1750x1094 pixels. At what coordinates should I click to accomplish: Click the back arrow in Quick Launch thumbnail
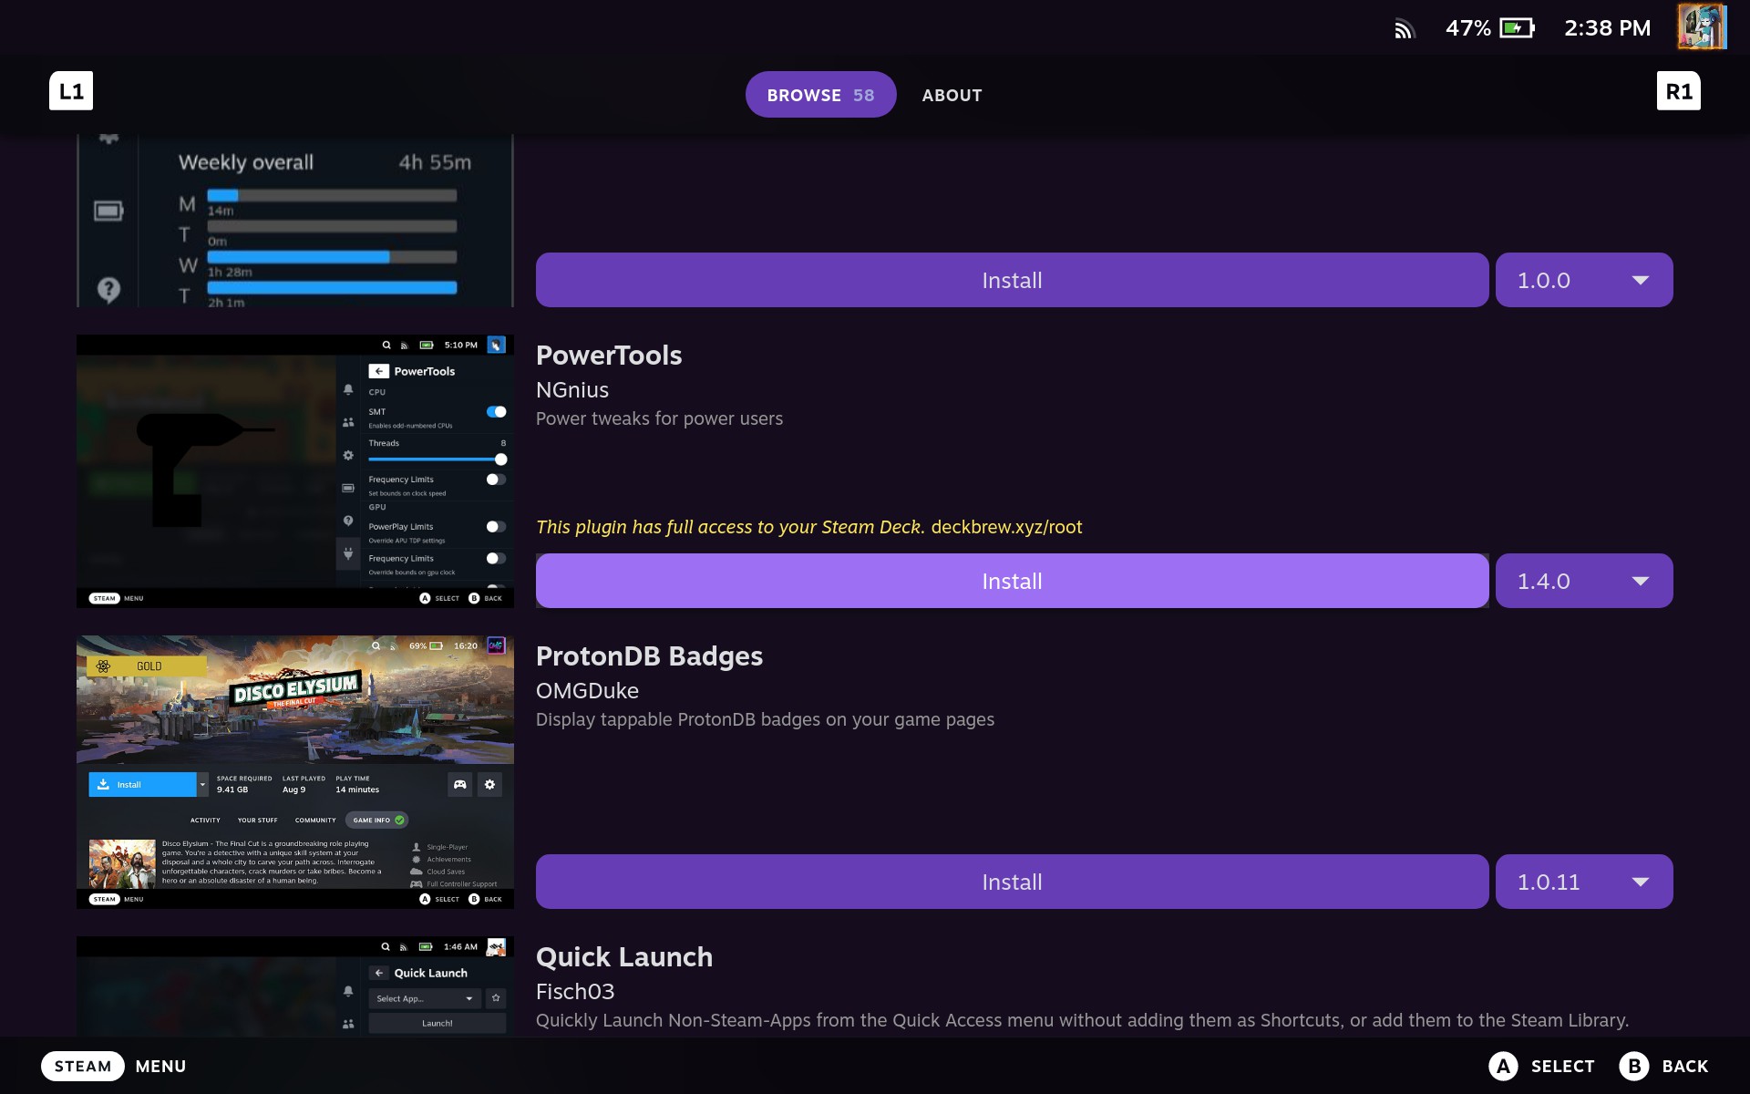tap(379, 973)
